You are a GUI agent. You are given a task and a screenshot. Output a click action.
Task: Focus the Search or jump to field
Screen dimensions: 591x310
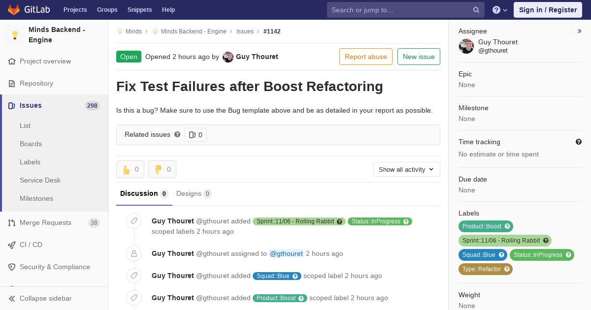(399, 10)
